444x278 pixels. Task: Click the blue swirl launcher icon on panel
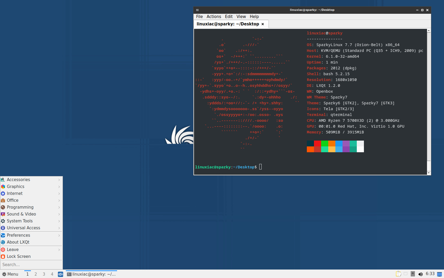(x=61, y=274)
